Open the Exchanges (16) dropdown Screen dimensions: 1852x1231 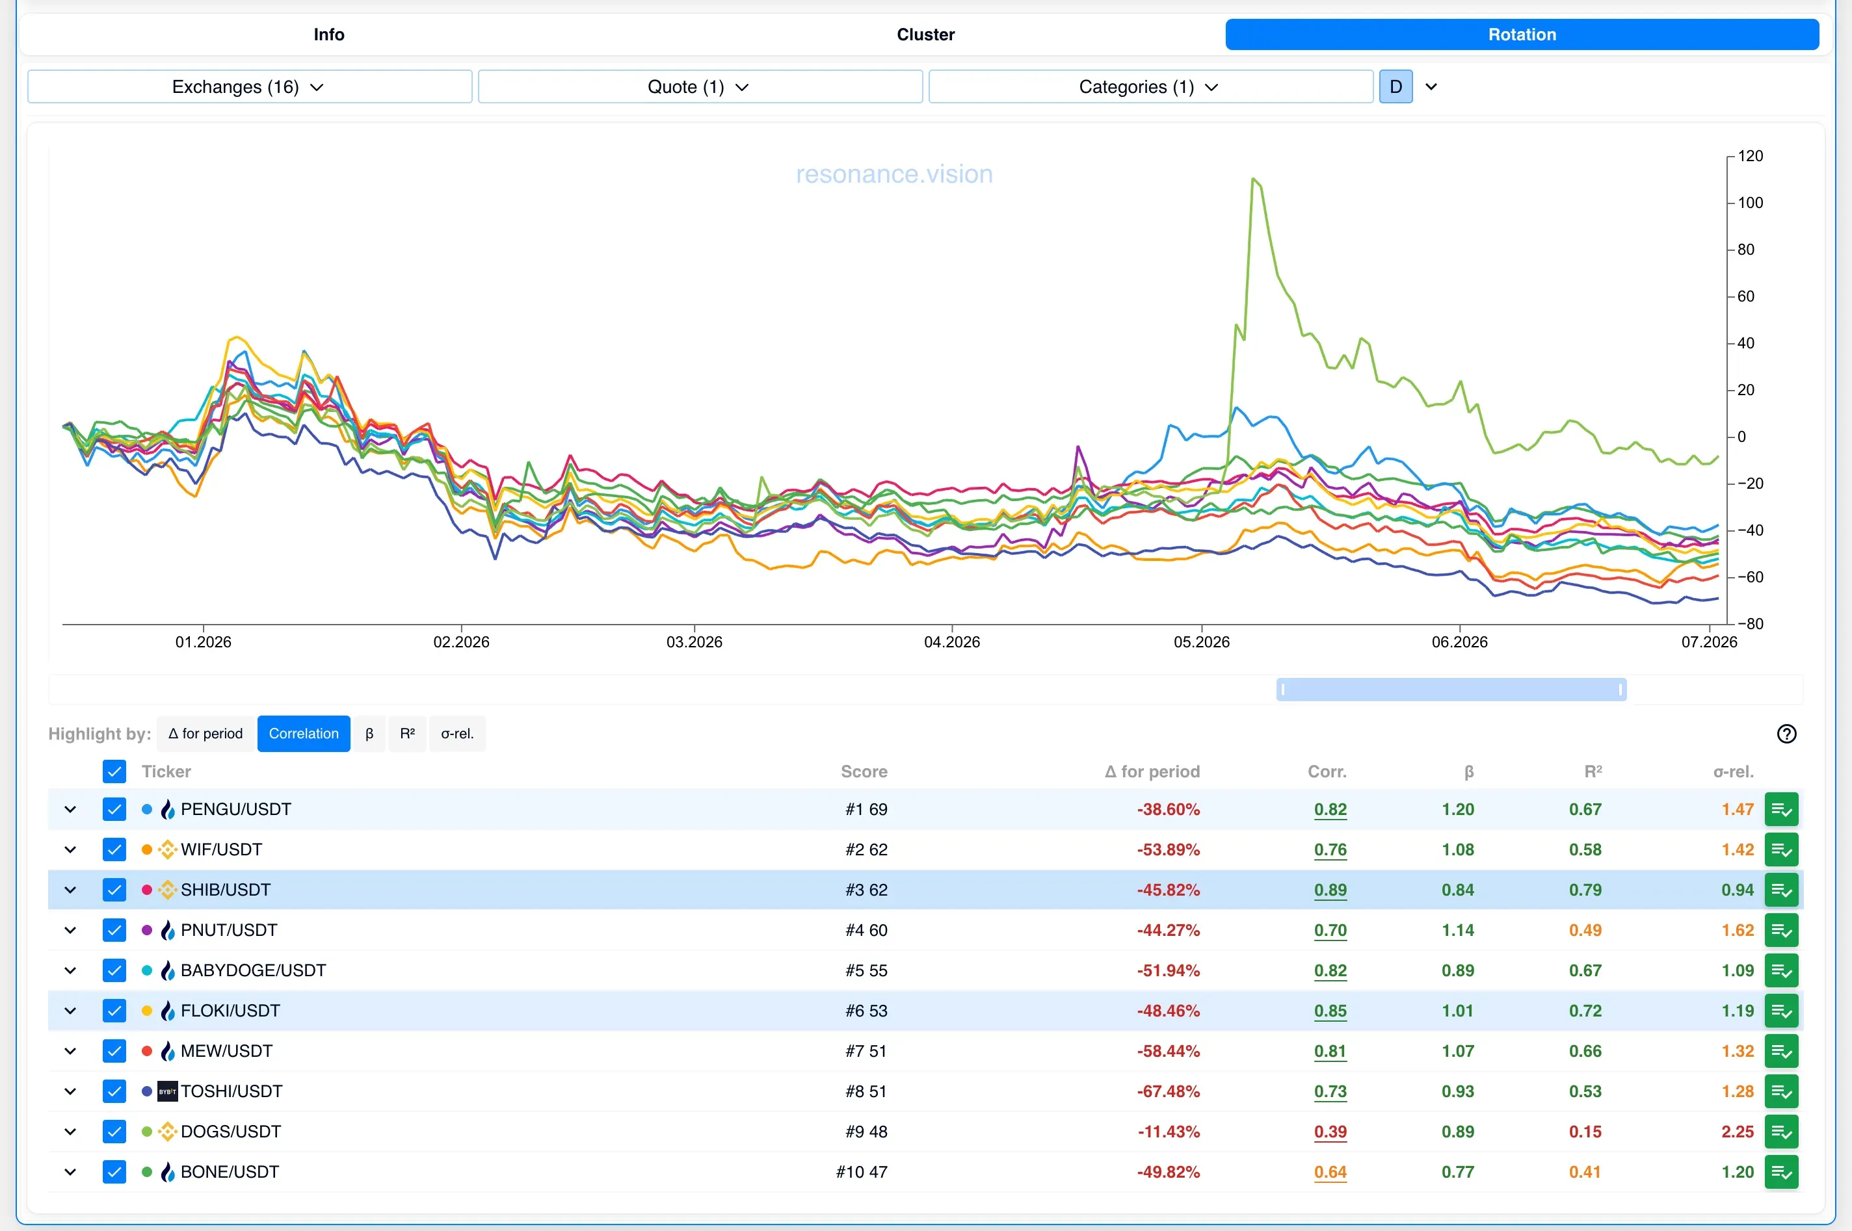tap(250, 86)
